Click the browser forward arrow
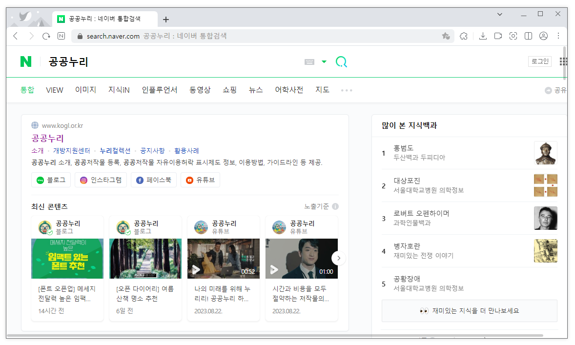 coord(31,36)
